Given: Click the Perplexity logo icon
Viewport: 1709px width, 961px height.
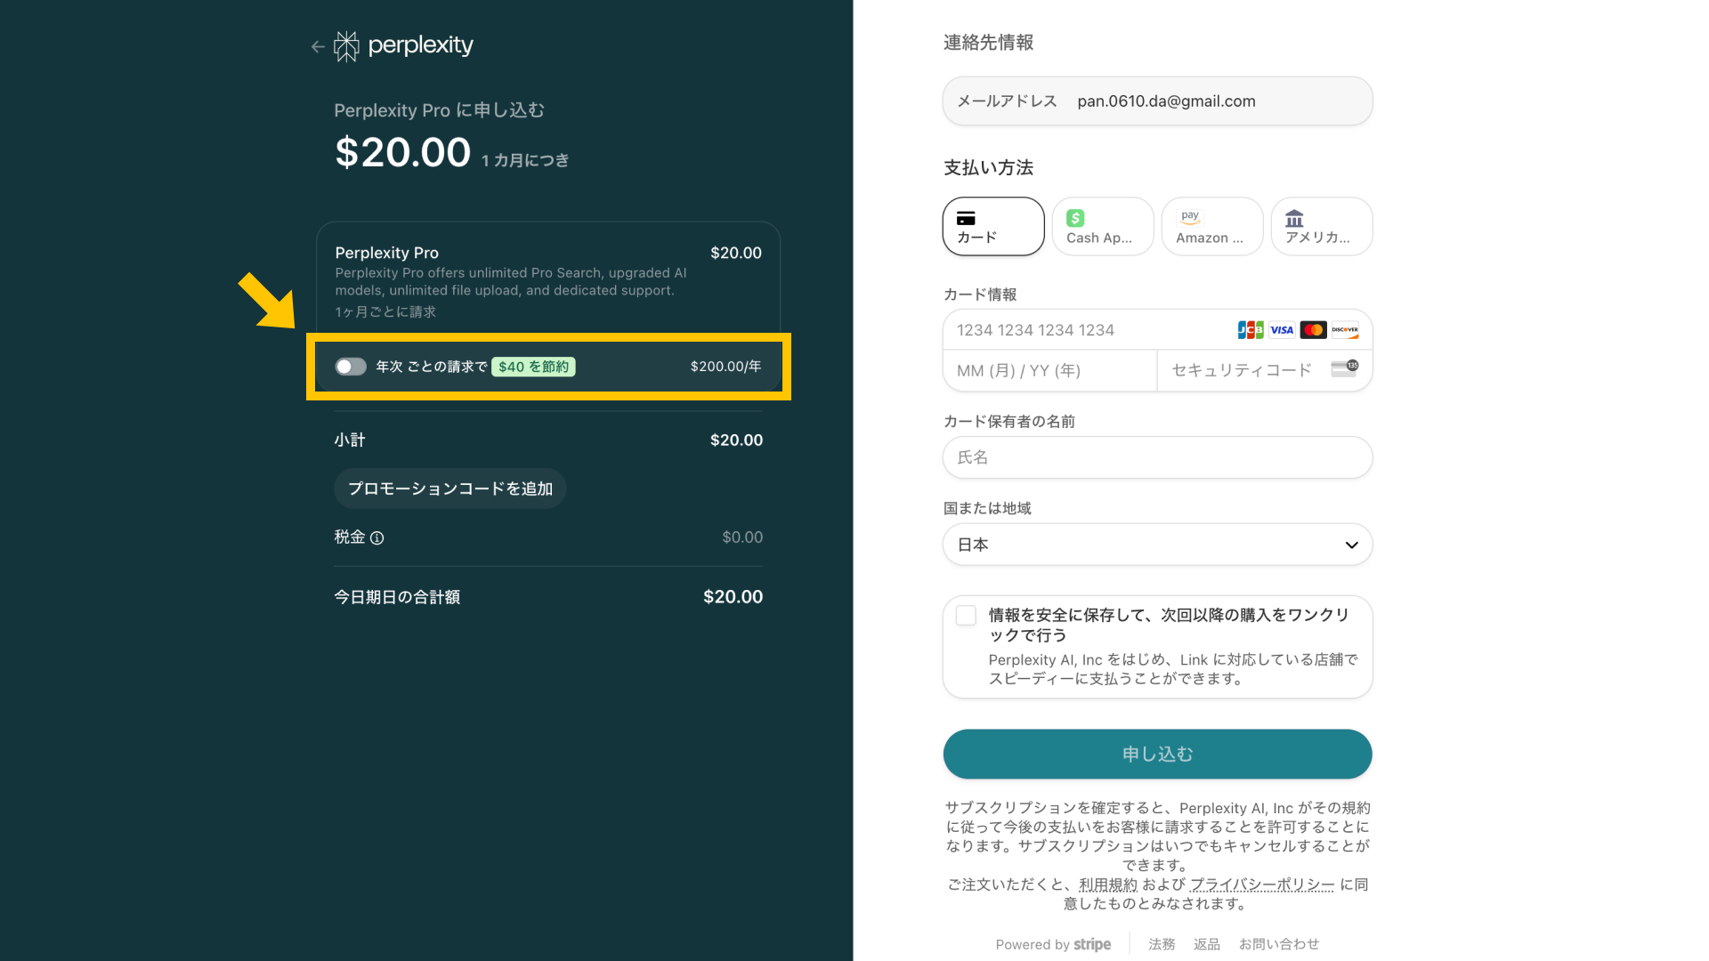Looking at the screenshot, I should [345, 46].
